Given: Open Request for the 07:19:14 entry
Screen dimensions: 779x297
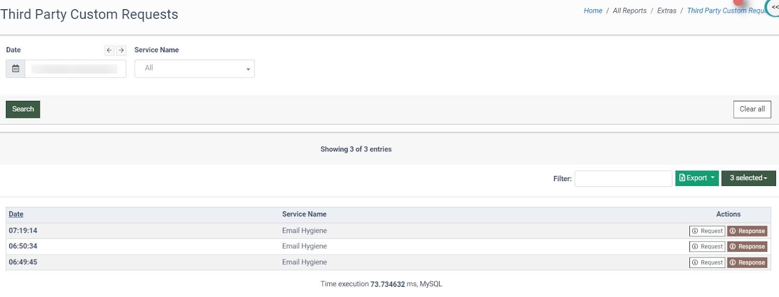Looking at the screenshot, I should (x=707, y=231).
